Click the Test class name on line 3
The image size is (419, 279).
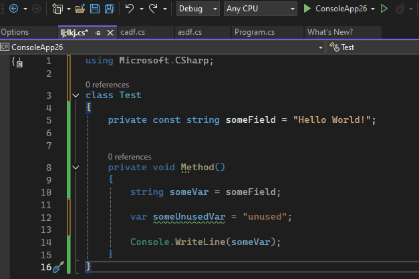coord(130,95)
